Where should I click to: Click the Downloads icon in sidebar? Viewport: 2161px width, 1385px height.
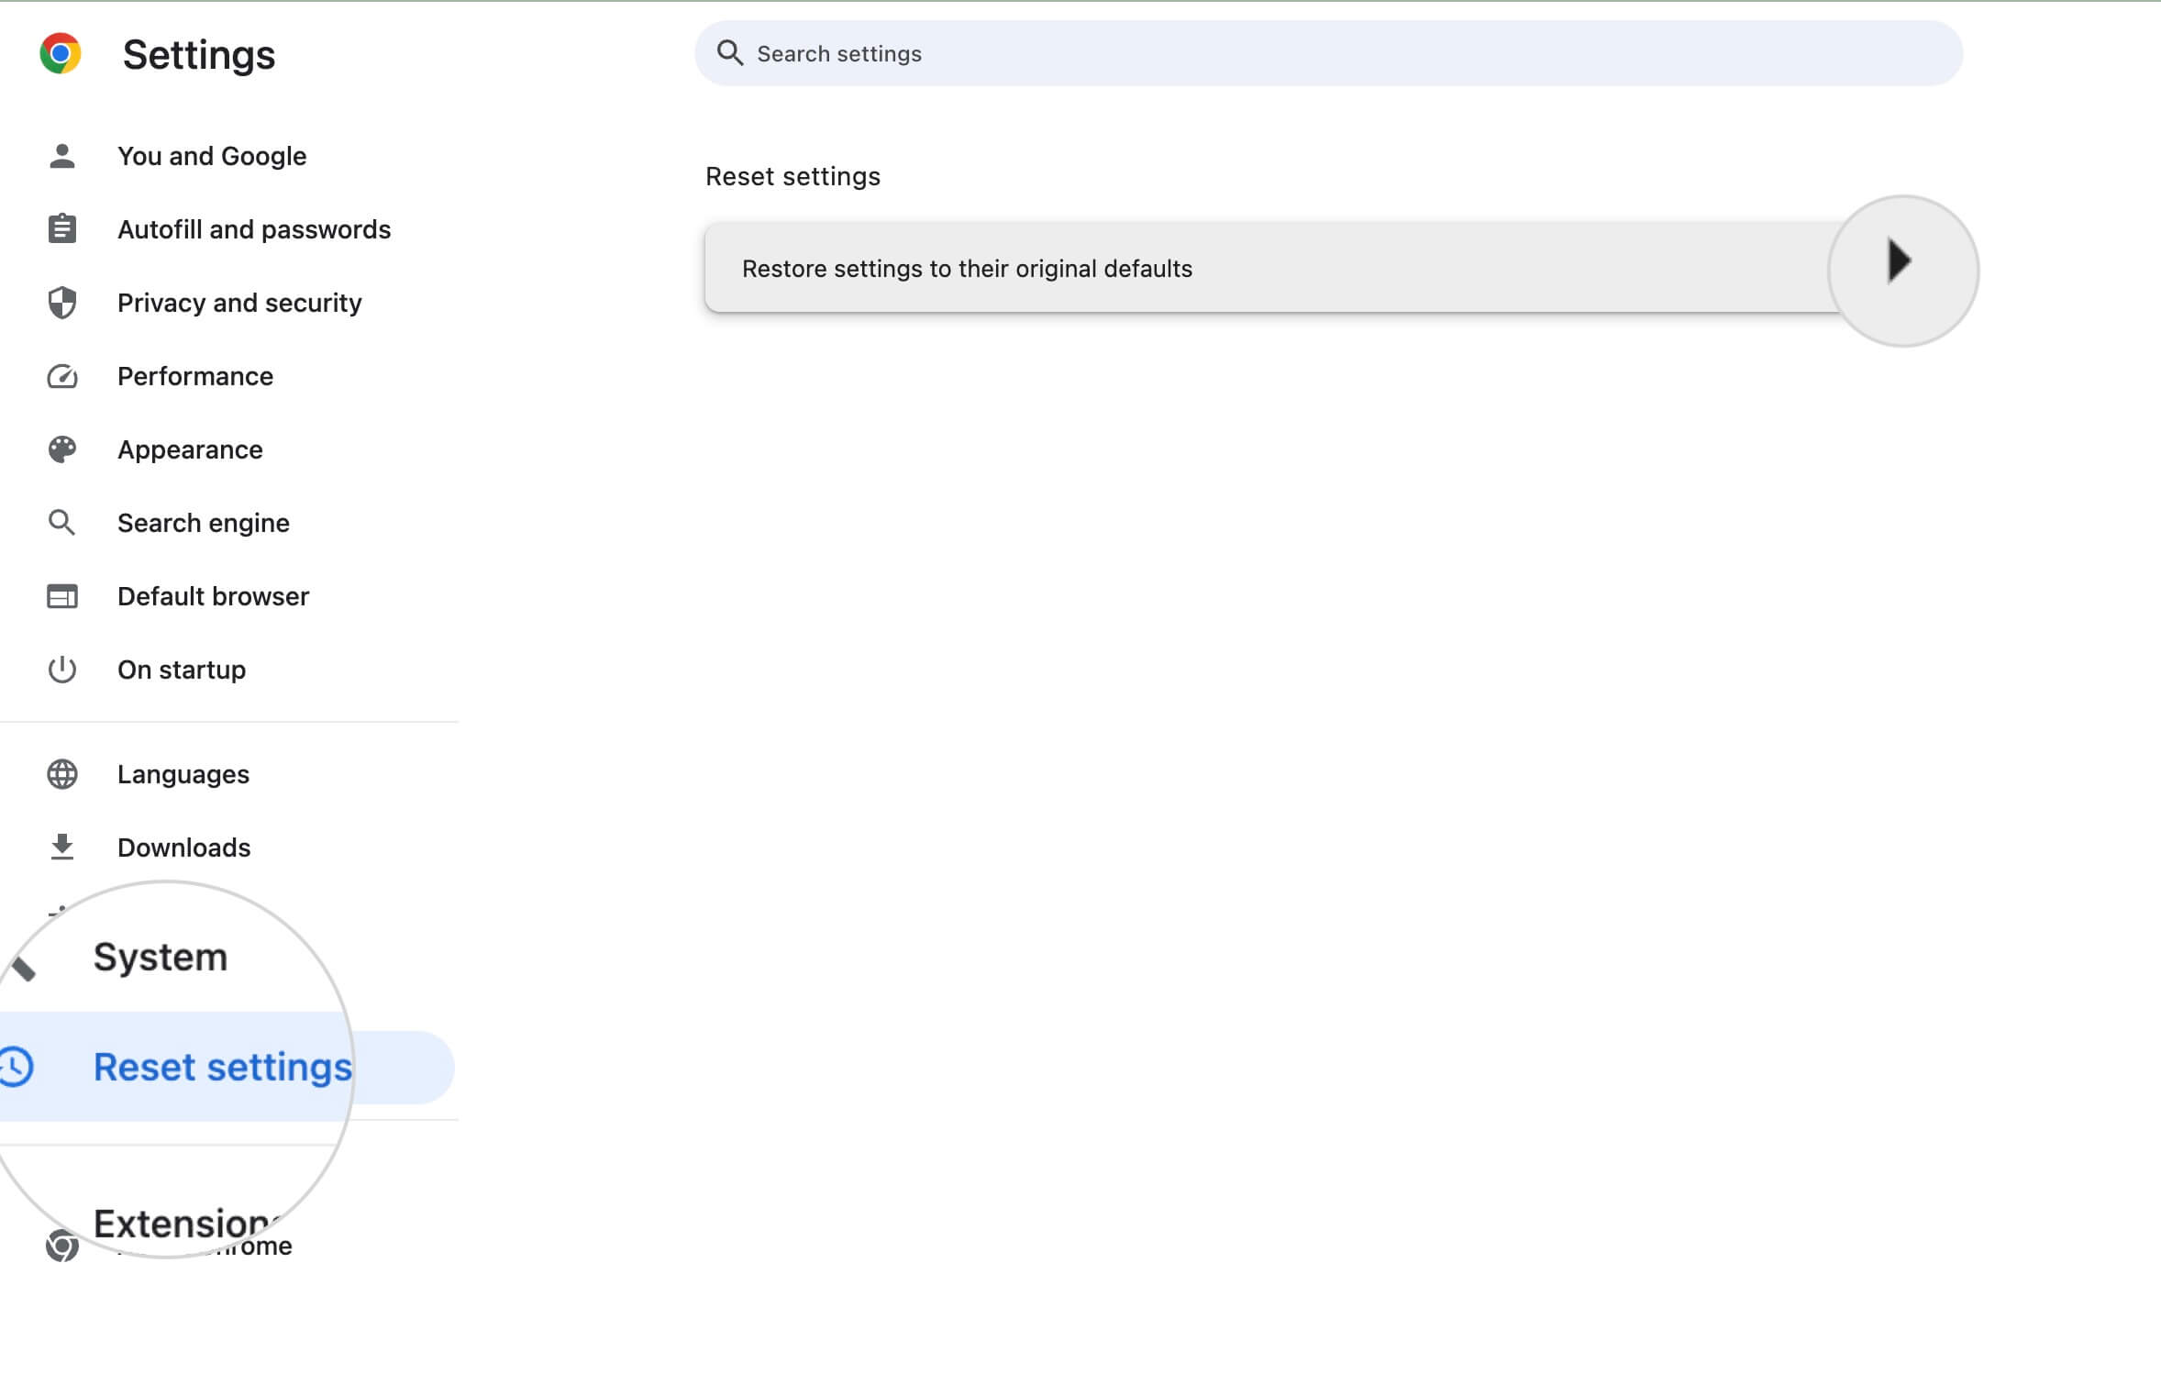pos(60,848)
